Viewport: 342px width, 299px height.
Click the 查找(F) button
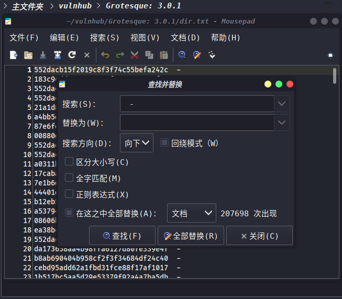(122, 236)
